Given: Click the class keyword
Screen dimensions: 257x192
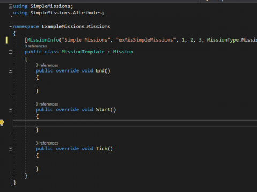Looking at the screenshot, I should pos(51,52).
